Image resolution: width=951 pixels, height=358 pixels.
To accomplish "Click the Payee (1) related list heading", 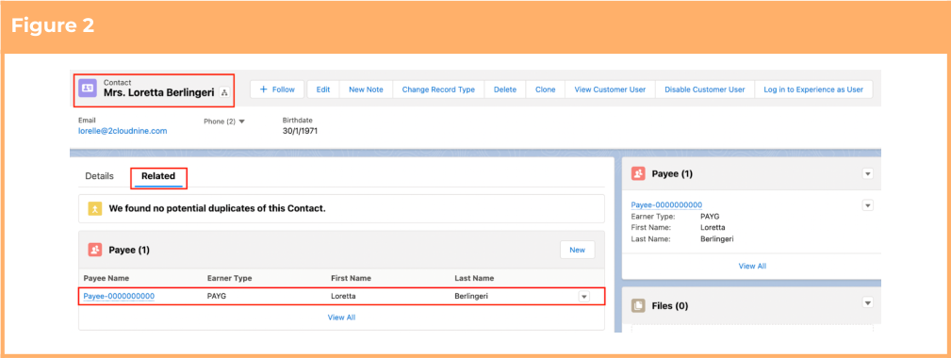I will 128,250.
